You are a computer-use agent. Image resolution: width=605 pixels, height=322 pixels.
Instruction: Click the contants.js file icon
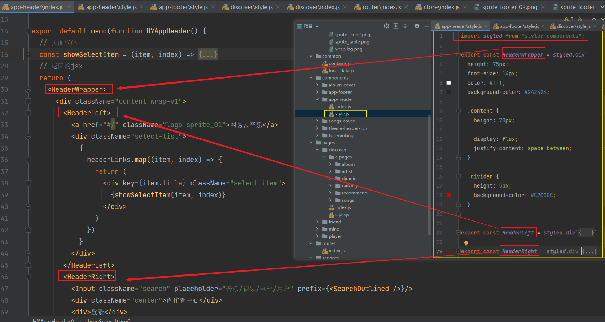pos(325,63)
